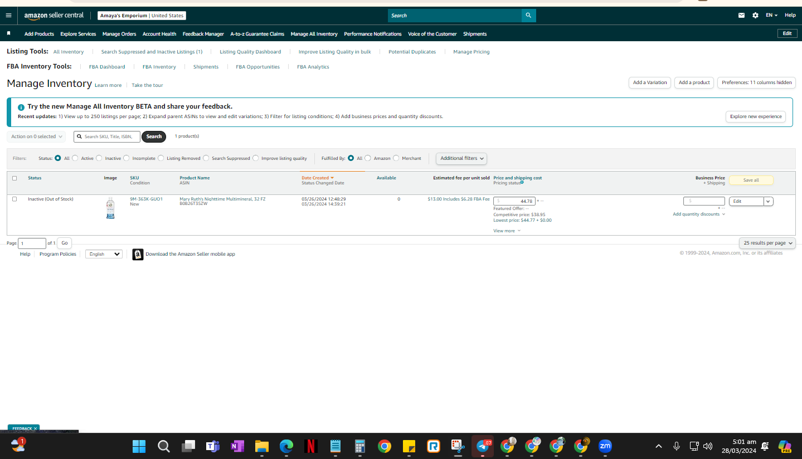Close the FEEDBACK tab with its X
Screen dimensions: 802x459
point(35,428)
